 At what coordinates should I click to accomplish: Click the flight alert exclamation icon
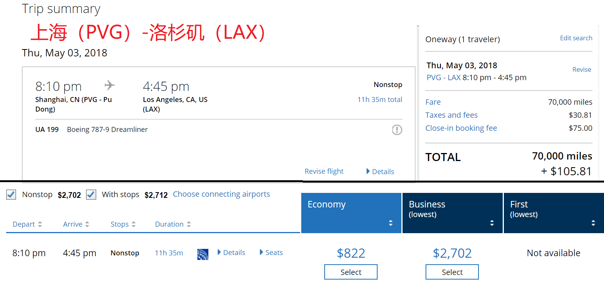tap(397, 130)
